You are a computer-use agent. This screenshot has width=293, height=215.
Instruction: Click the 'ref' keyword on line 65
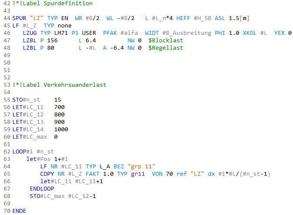coord(182,174)
